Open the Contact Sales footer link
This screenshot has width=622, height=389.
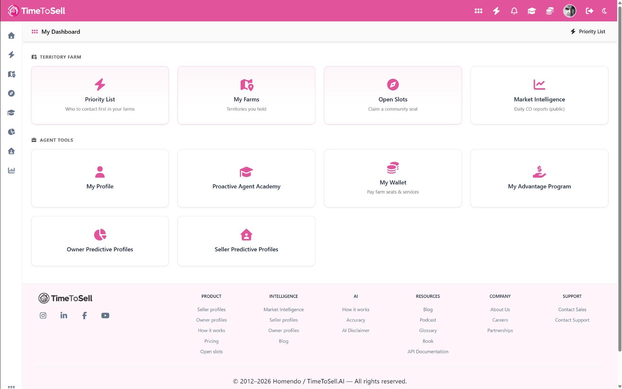point(572,310)
